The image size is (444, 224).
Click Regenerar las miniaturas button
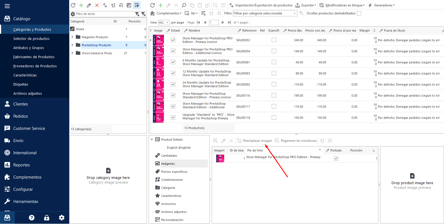(x=296, y=141)
